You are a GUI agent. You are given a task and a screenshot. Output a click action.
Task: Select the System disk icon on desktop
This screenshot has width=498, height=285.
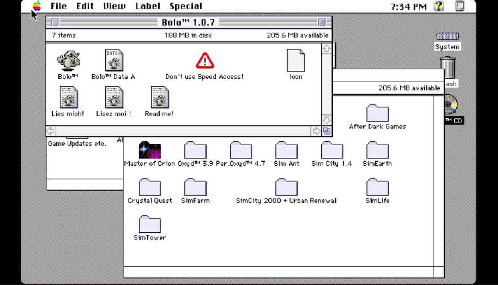(x=447, y=36)
